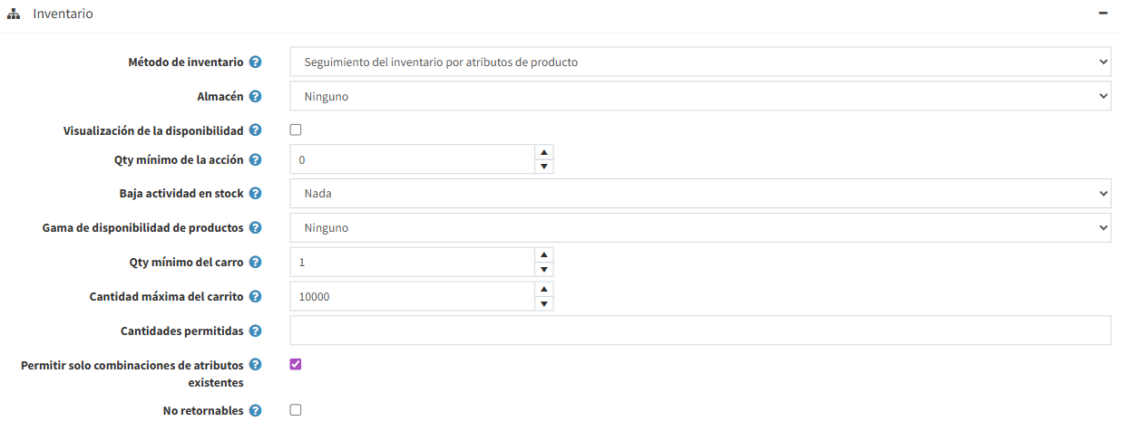1122x431 pixels.
Task: Increase Qty mínimo de la acción value
Action: (x=543, y=152)
